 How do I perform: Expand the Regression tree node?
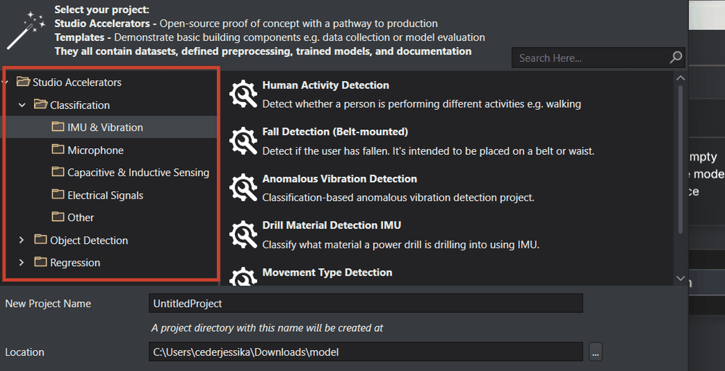pyautogui.click(x=21, y=263)
